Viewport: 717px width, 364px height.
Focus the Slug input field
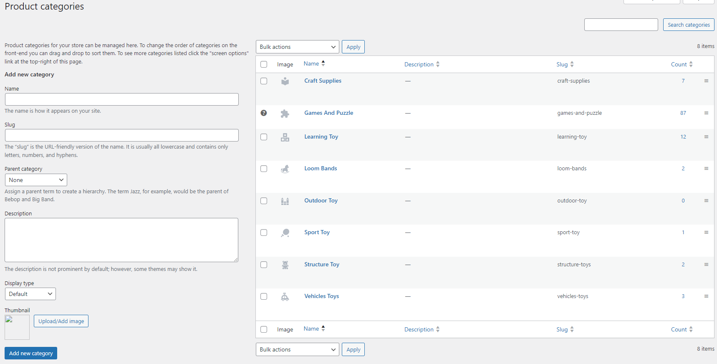click(122, 135)
